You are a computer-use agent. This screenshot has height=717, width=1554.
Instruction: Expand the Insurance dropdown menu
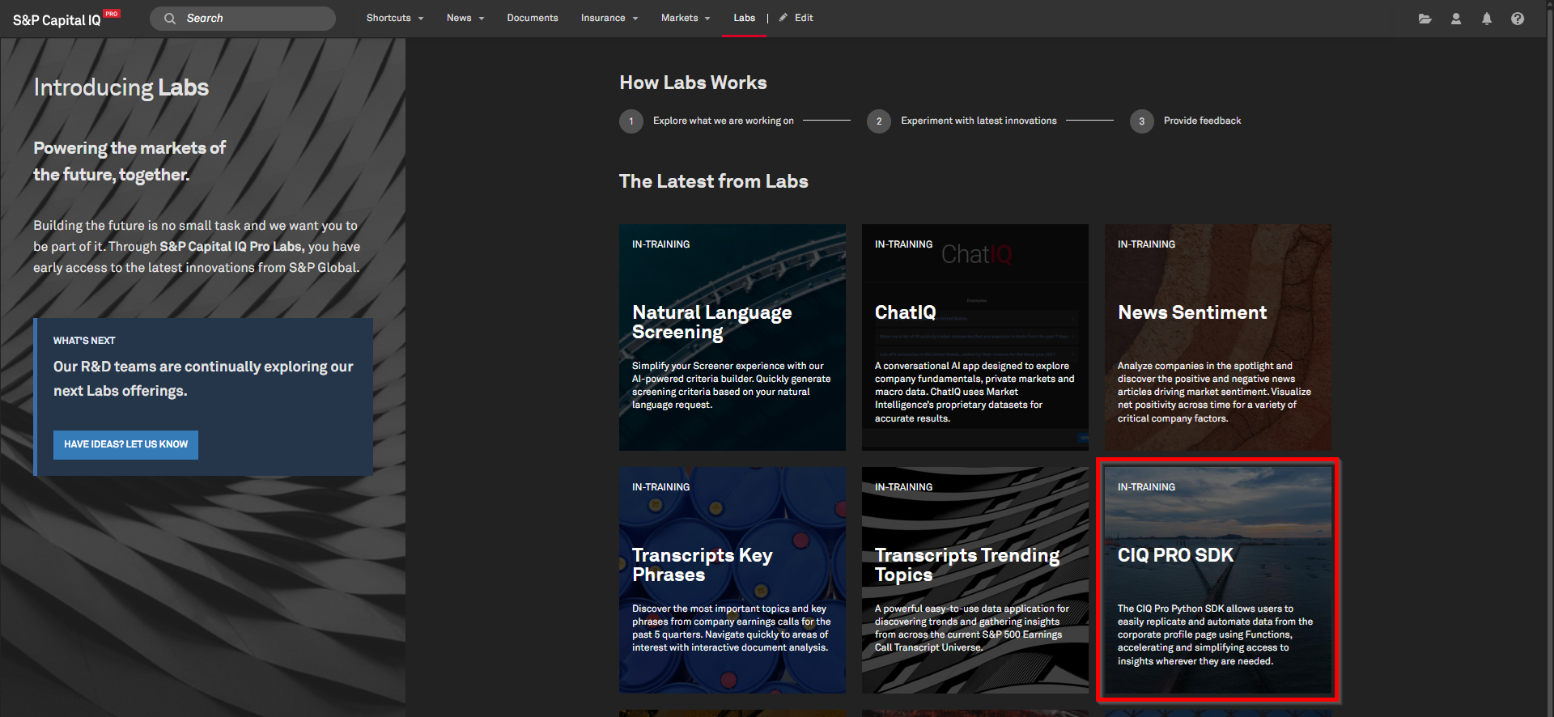pos(609,18)
